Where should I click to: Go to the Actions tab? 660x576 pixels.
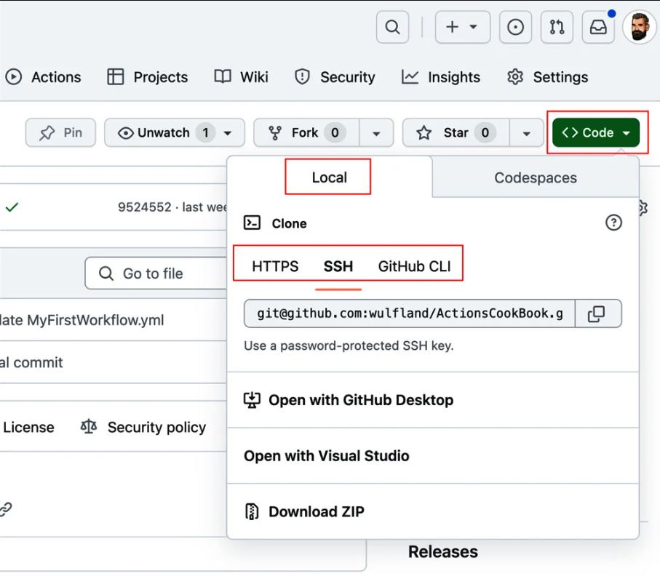point(44,77)
